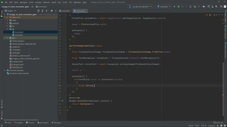Toggle the read-only lock in status bar
This screenshot has height=127, width=227.
tap(217, 126)
